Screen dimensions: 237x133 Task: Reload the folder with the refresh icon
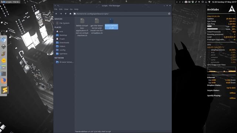(x=169, y=14)
